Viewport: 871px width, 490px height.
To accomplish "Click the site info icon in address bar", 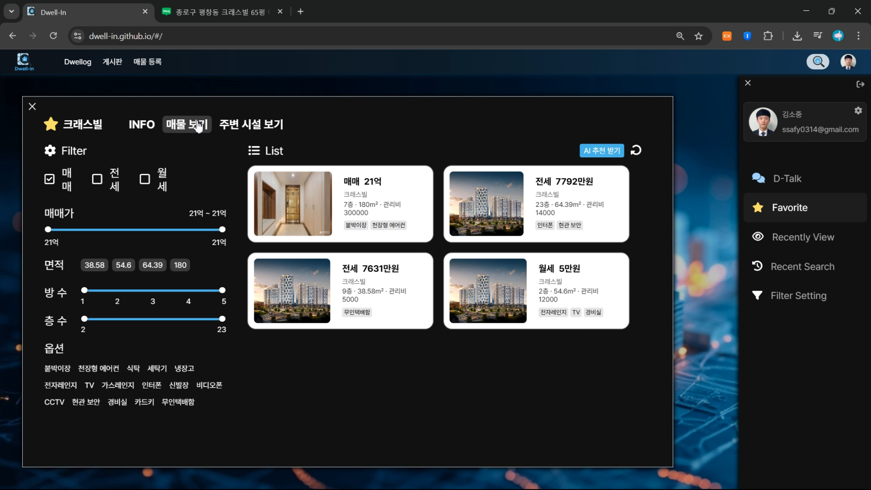I will click(77, 36).
